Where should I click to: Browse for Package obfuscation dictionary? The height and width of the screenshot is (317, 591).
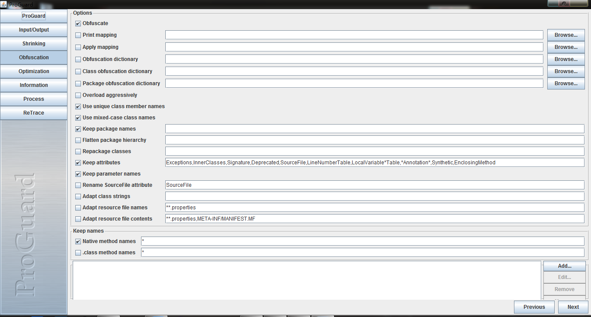(x=566, y=83)
